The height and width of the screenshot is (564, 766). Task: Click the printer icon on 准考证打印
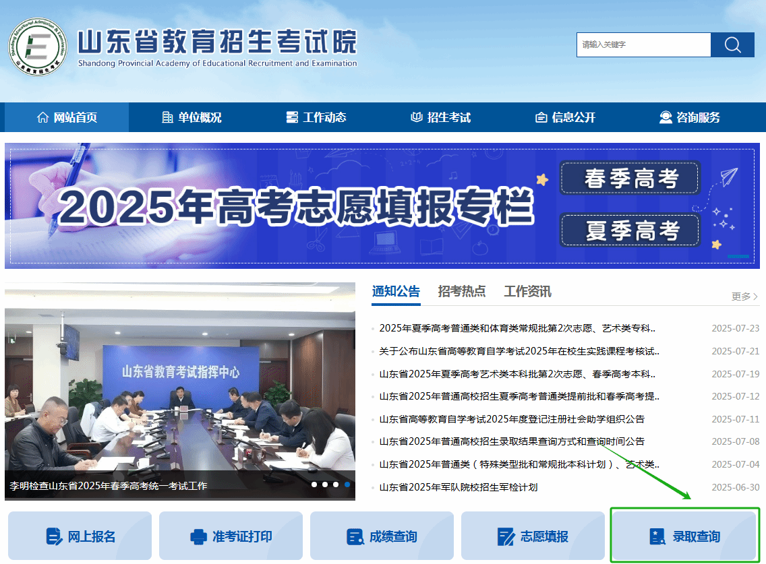pyautogui.click(x=198, y=536)
